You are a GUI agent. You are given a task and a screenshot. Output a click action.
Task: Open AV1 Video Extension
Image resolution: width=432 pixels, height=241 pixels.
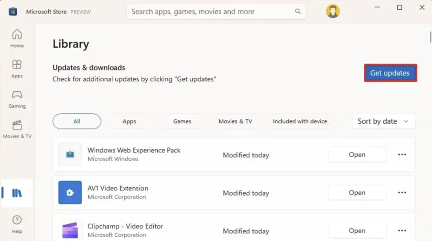click(x=357, y=193)
